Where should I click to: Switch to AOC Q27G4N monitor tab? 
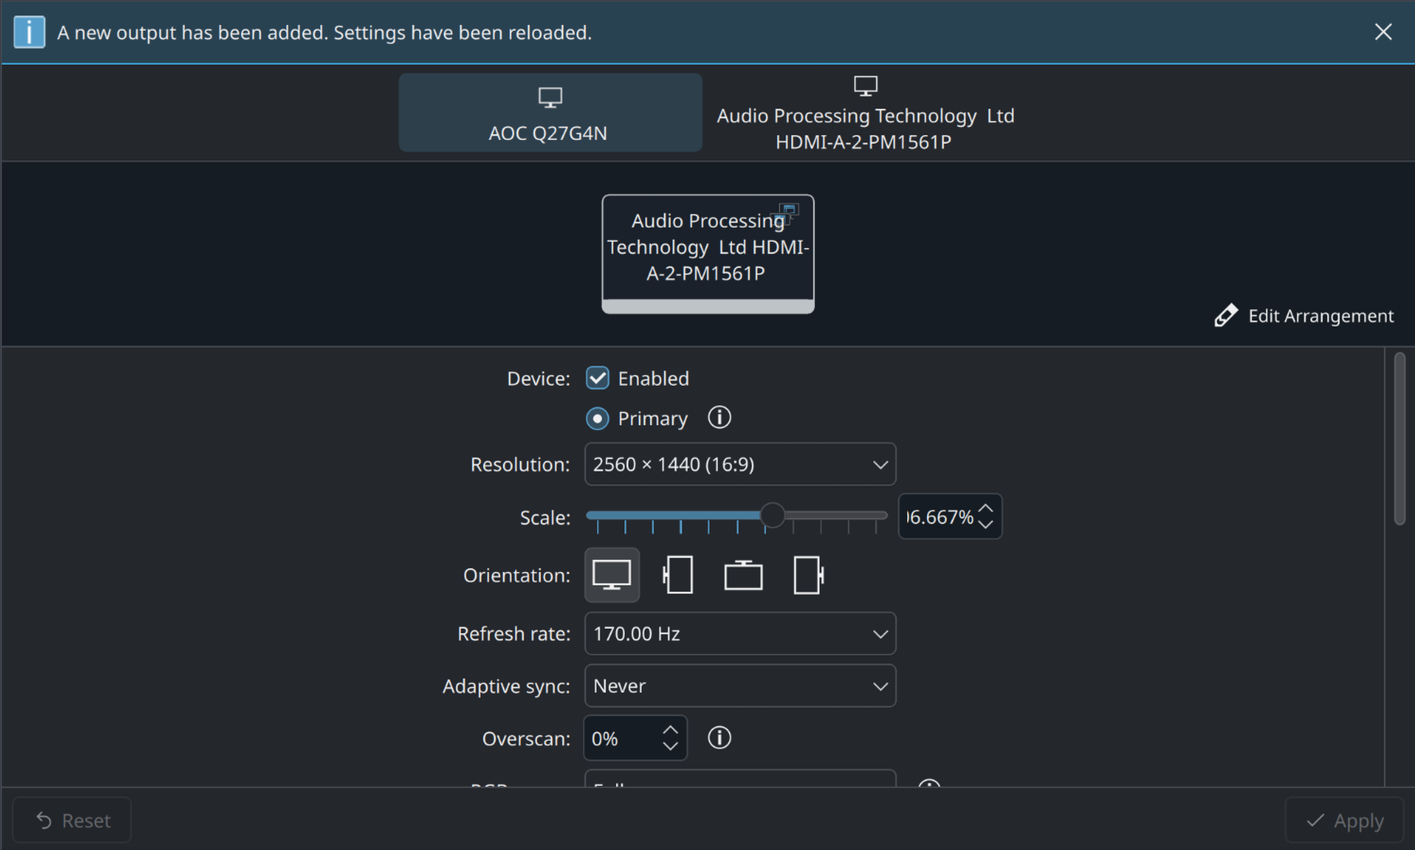[550, 112]
